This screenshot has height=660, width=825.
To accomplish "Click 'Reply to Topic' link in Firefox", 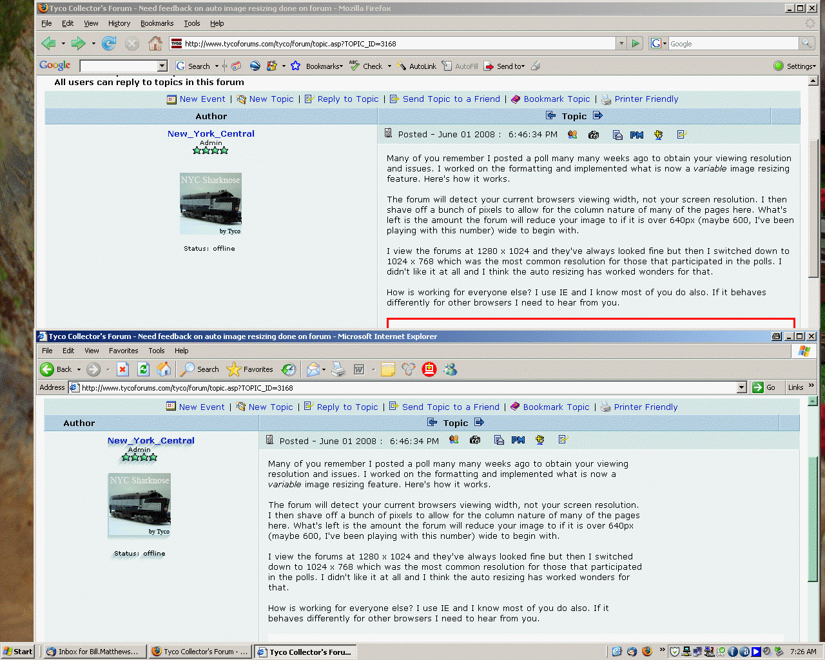I will click(x=347, y=99).
